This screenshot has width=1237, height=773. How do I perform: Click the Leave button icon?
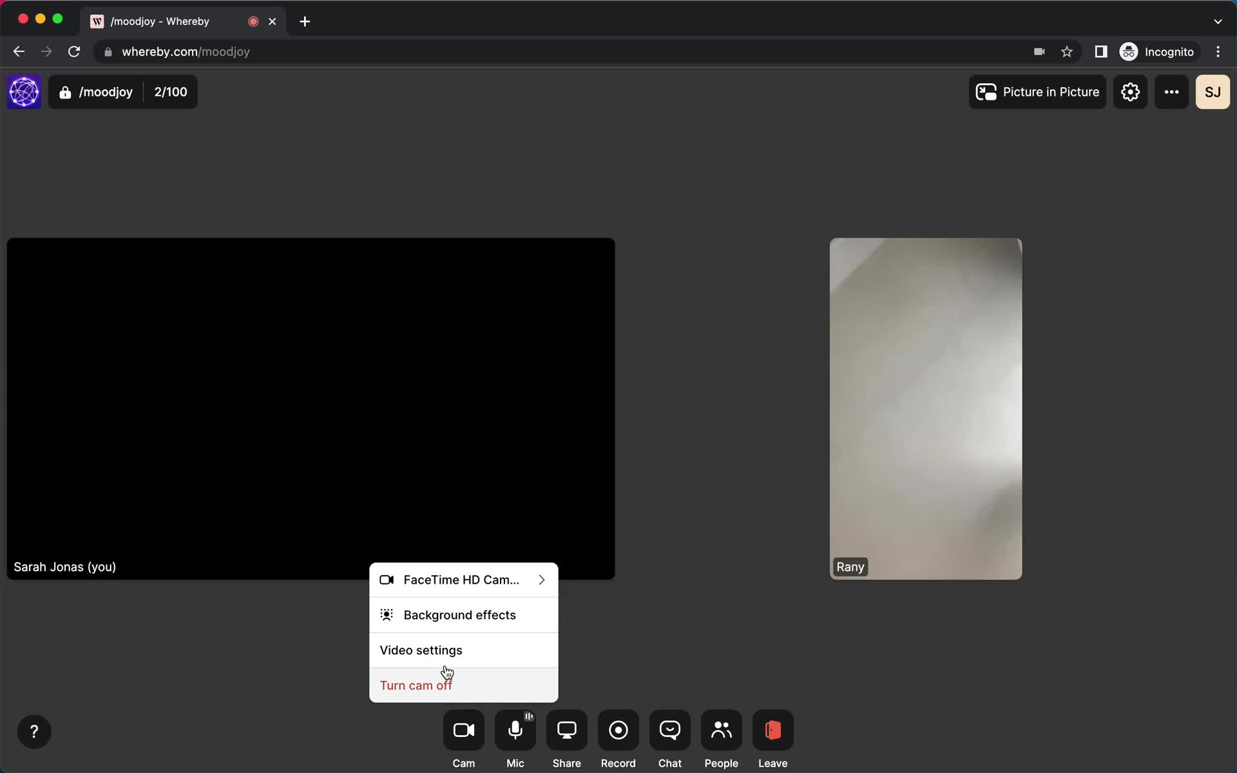pyautogui.click(x=772, y=730)
